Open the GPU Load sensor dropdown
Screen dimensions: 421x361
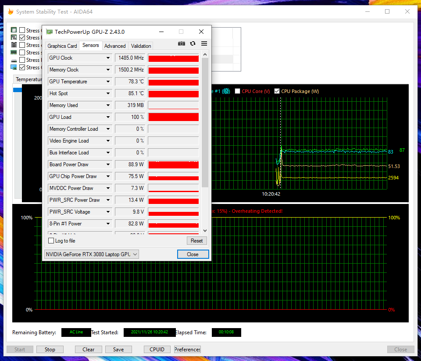108,117
